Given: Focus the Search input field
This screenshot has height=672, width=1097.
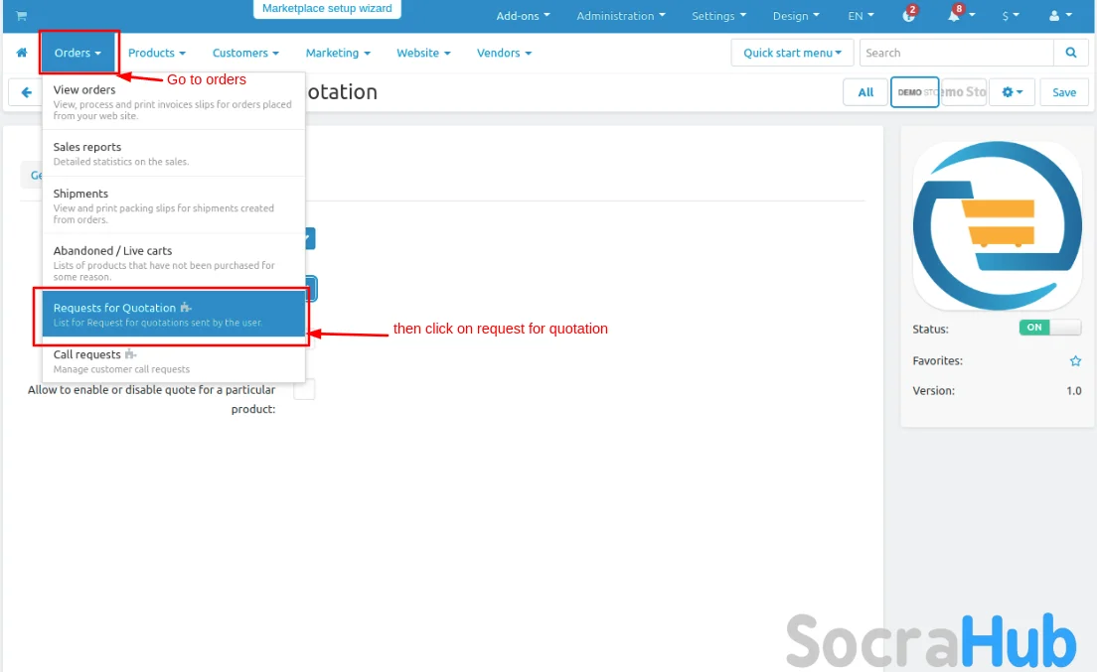Looking at the screenshot, I should click(956, 53).
